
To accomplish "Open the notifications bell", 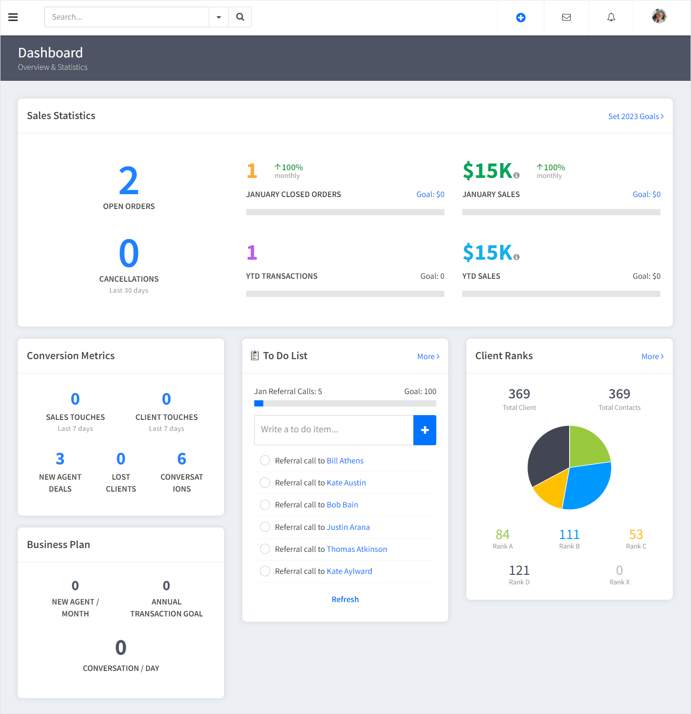I will [611, 18].
